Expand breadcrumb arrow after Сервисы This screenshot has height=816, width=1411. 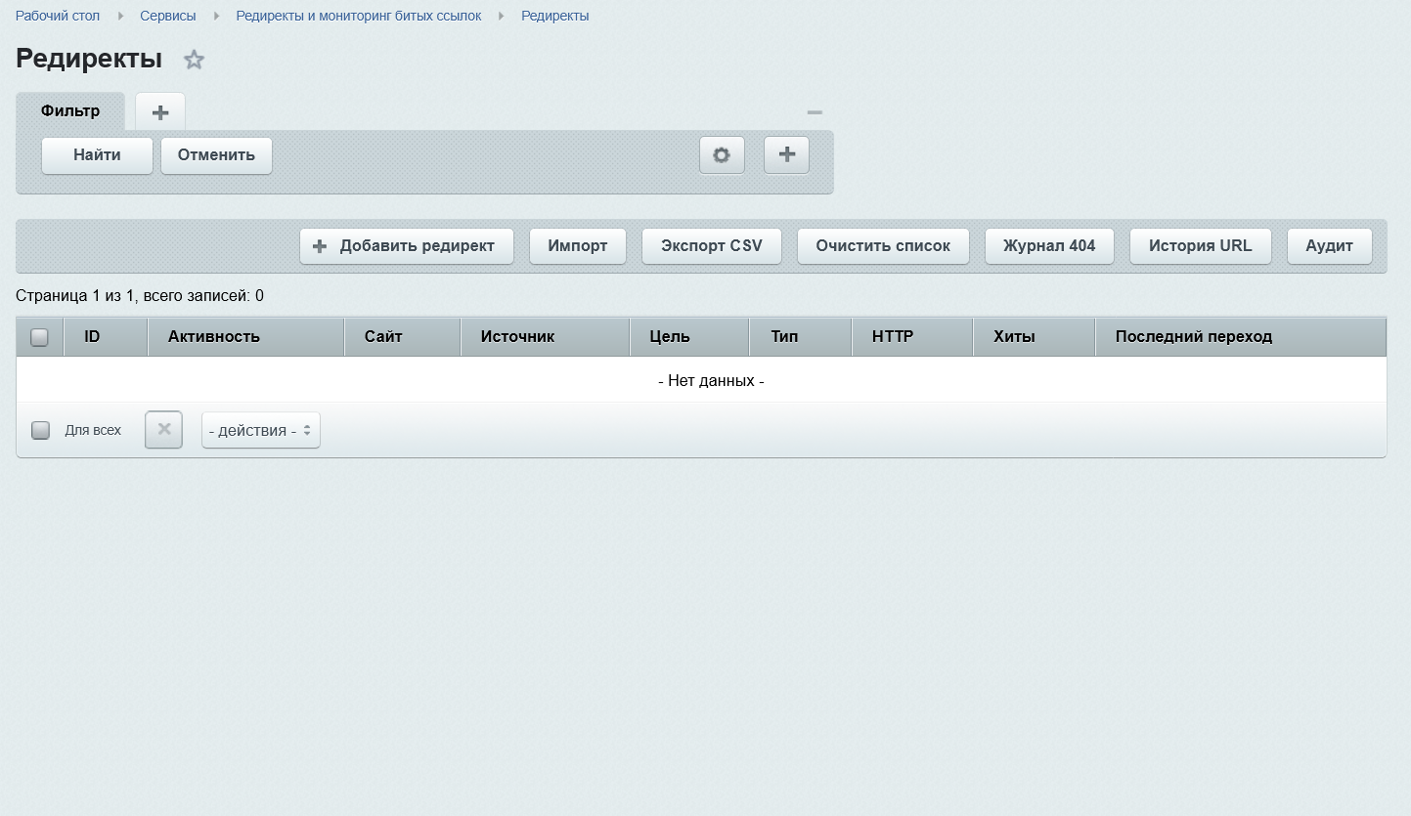pyautogui.click(x=216, y=17)
